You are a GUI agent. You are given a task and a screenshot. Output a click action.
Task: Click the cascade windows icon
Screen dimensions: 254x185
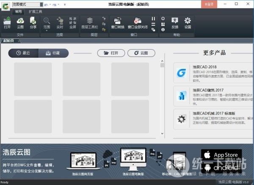pyautogui.click(x=153, y=30)
